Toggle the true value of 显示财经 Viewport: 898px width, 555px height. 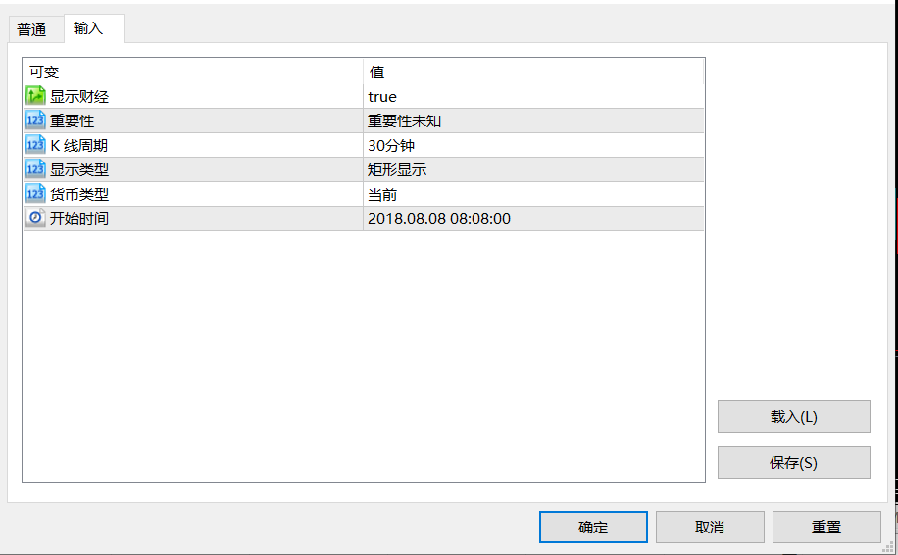tap(382, 97)
